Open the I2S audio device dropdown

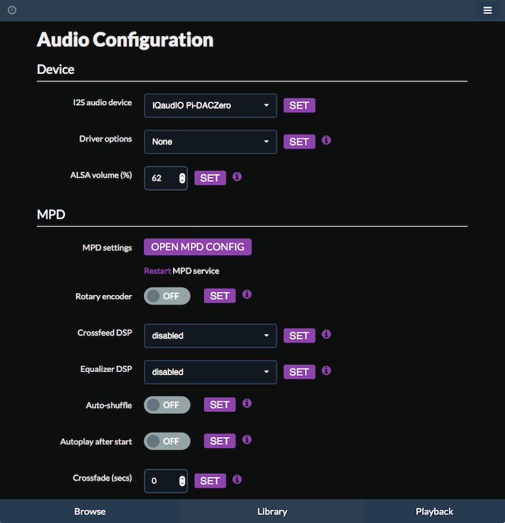[210, 105]
